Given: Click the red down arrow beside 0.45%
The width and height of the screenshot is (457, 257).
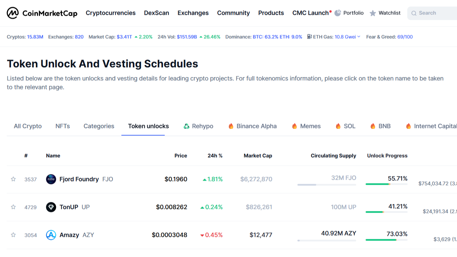Looking at the screenshot, I should pos(202,235).
